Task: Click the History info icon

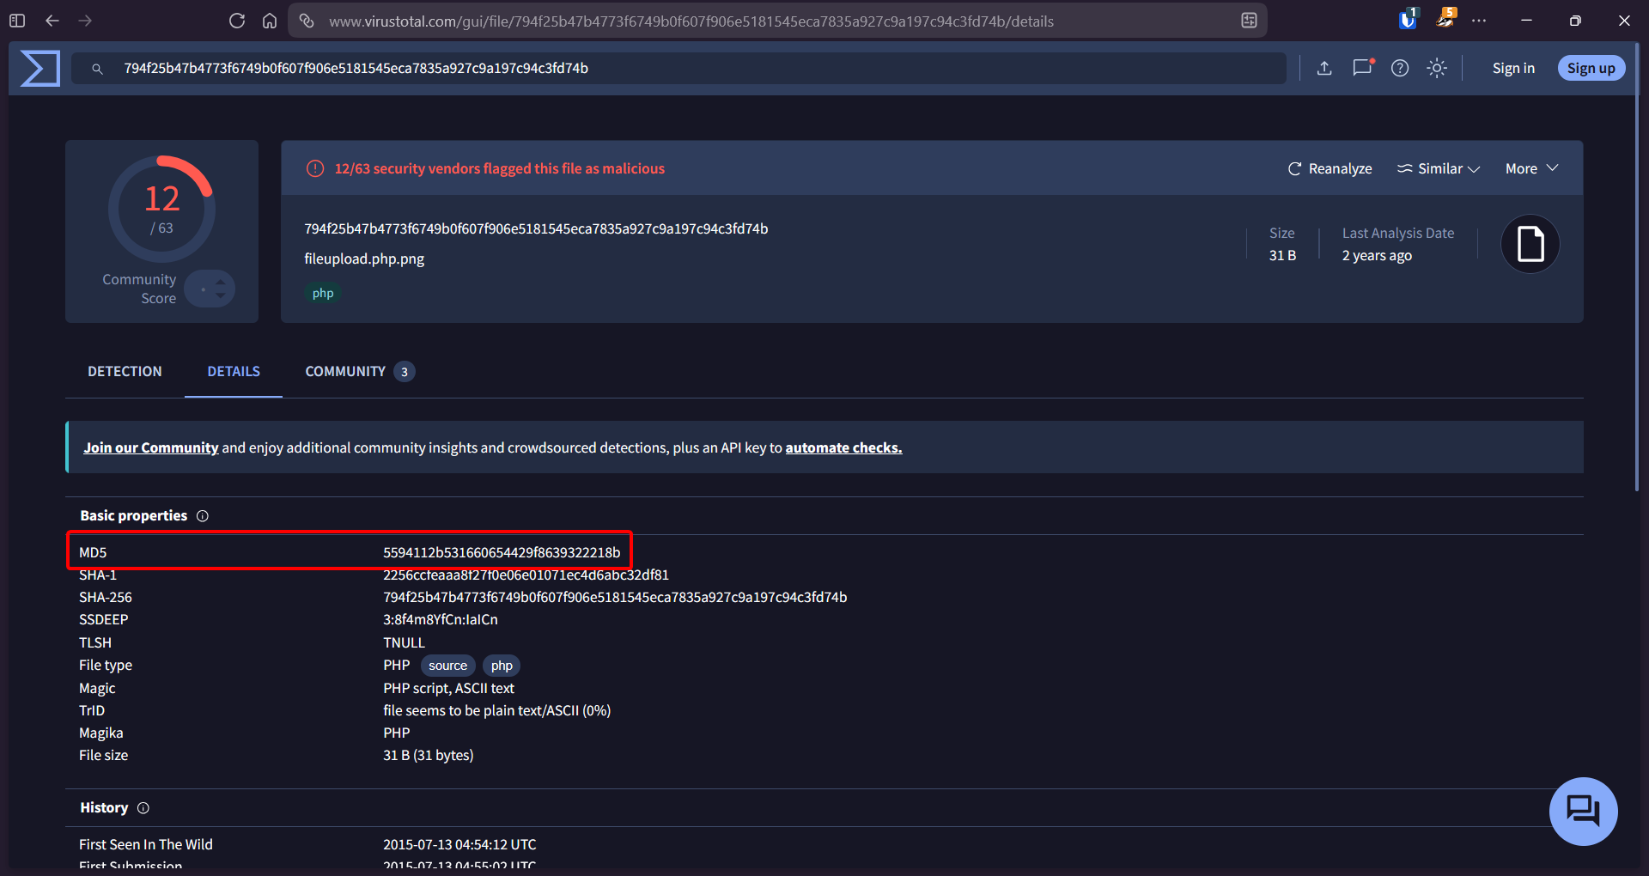Action: click(x=143, y=808)
